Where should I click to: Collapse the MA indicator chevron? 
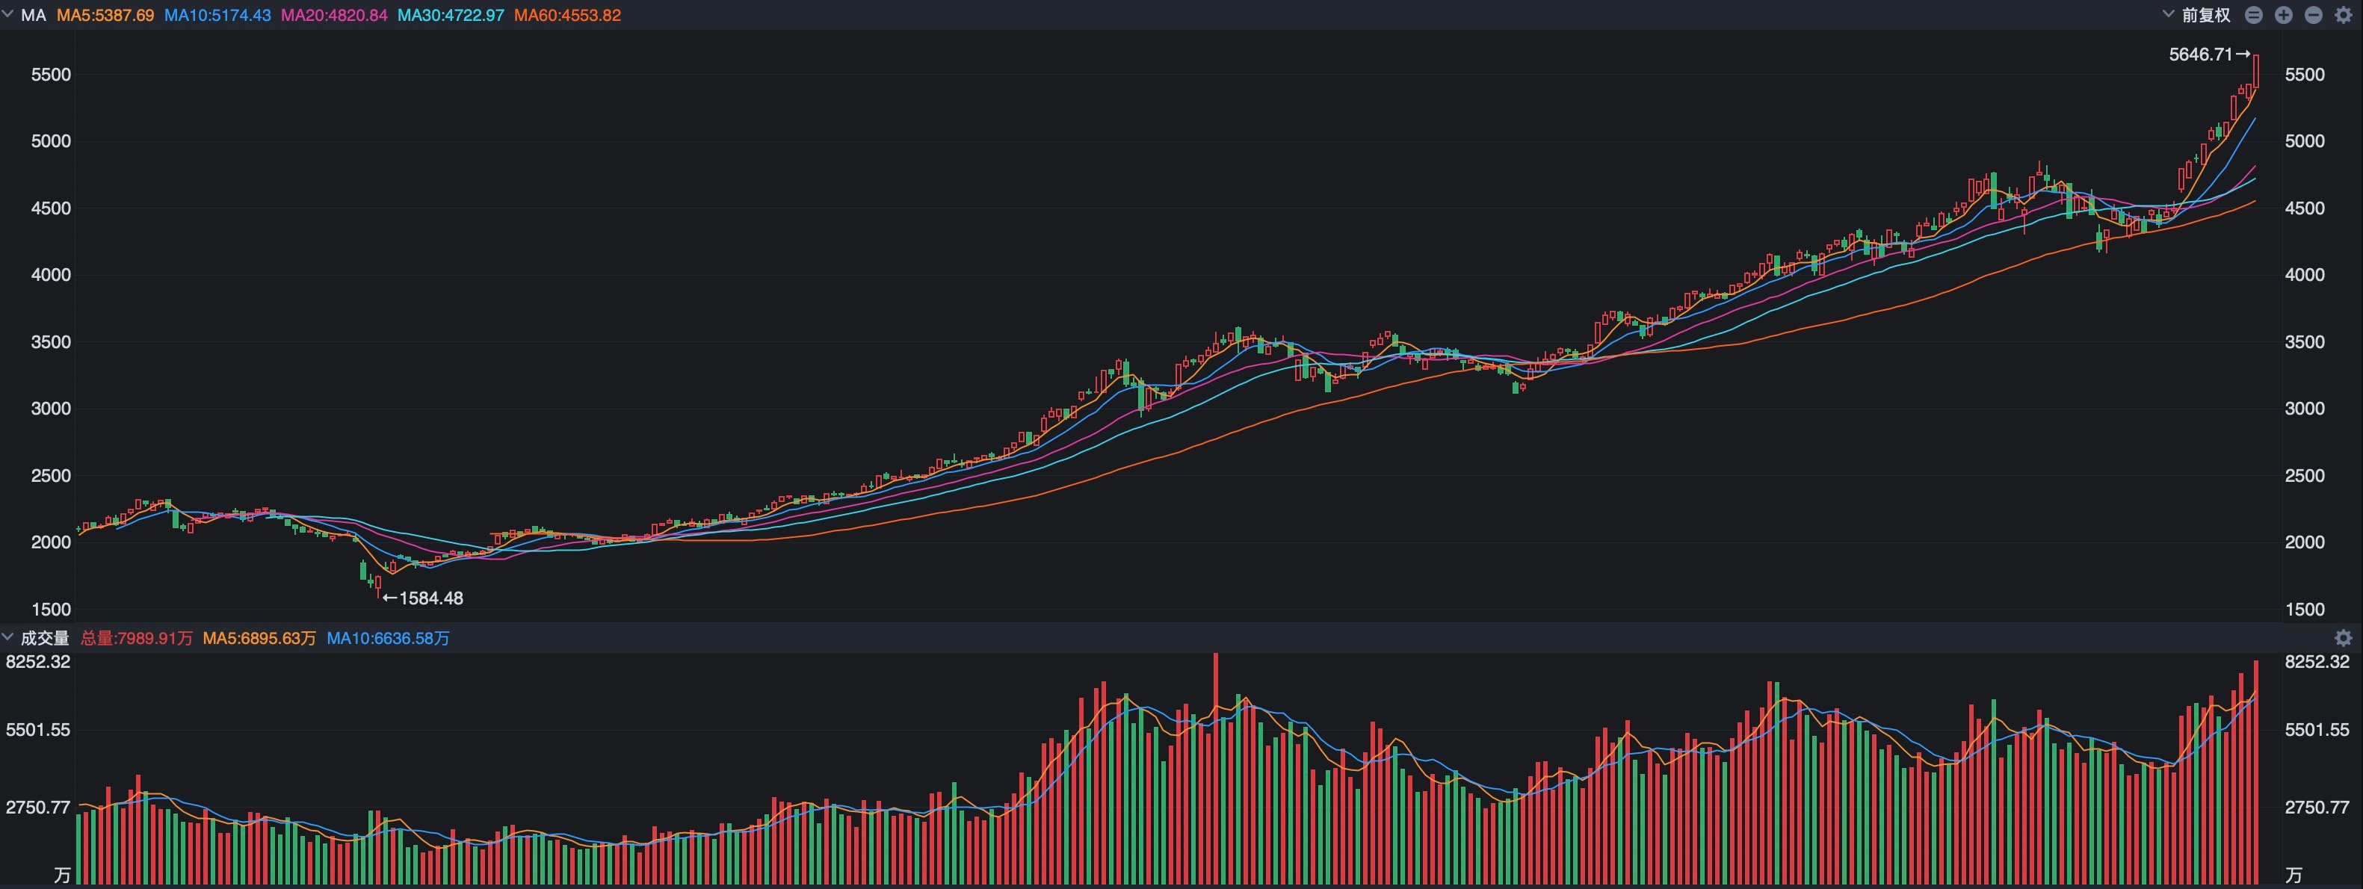8,15
